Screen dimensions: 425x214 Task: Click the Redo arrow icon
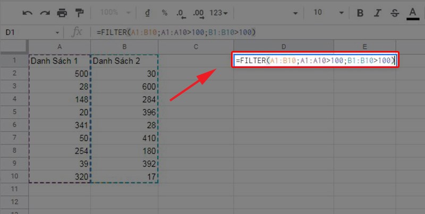pos(45,12)
